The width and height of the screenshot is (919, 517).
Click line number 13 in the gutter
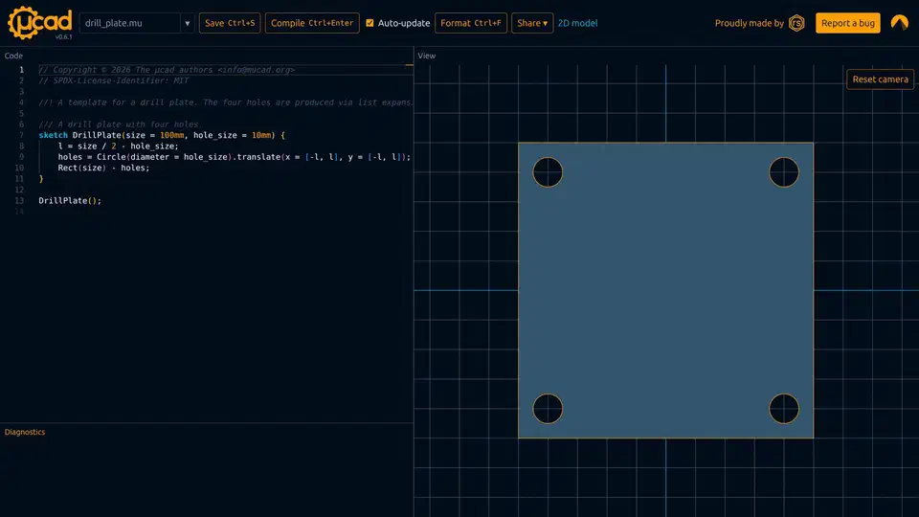tap(19, 200)
